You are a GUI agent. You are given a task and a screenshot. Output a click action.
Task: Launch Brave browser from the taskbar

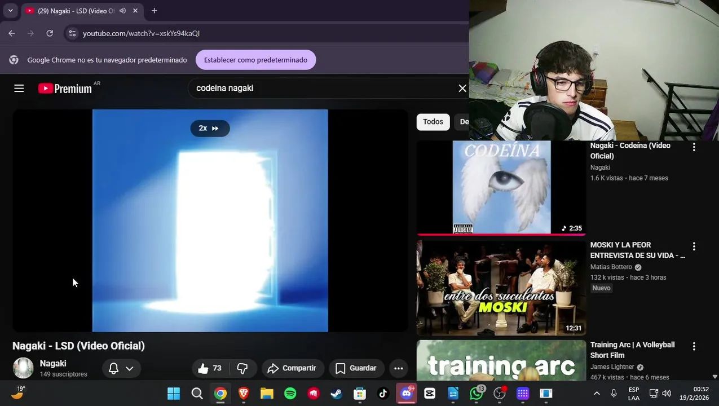[244, 394]
